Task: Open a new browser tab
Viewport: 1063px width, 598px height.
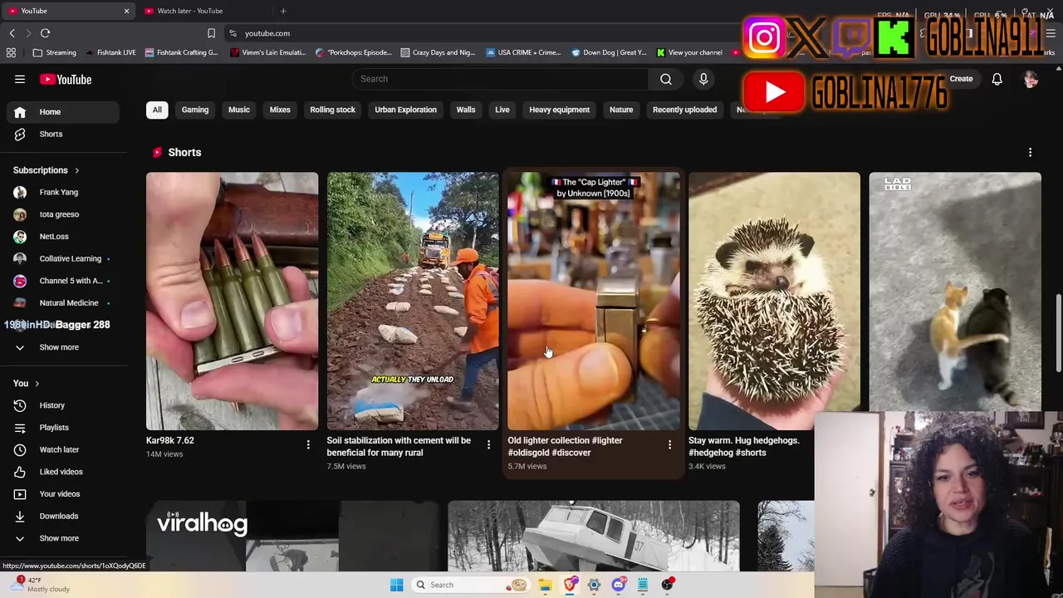Action: pyautogui.click(x=283, y=11)
